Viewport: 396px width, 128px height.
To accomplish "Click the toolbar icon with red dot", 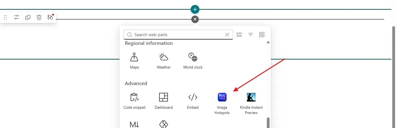I will pos(50,17).
